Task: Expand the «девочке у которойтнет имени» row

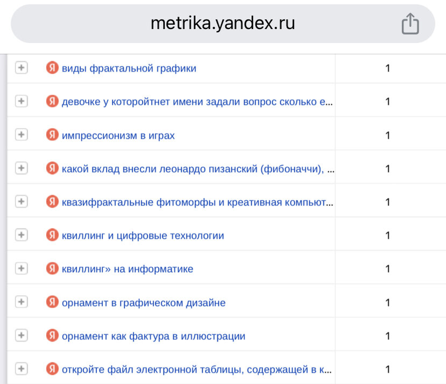Action: click(x=22, y=101)
